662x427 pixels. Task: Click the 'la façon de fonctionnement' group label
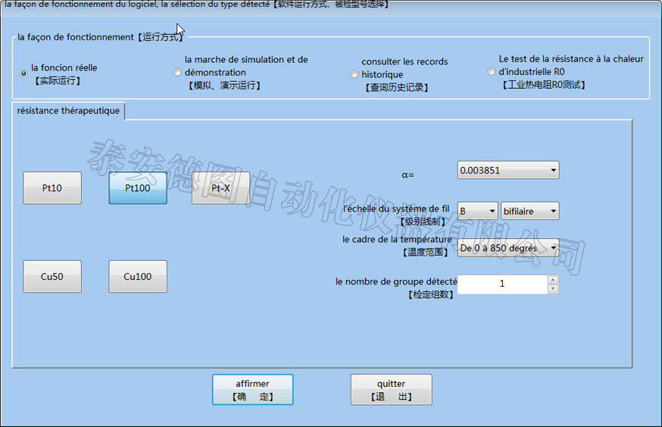(99, 37)
